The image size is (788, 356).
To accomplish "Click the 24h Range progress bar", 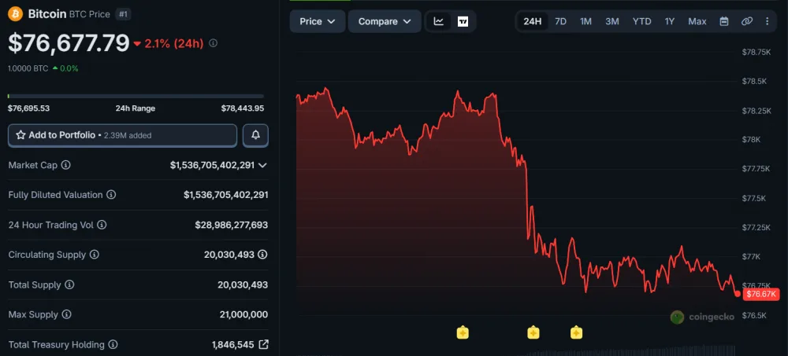I will (x=136, y=96).
